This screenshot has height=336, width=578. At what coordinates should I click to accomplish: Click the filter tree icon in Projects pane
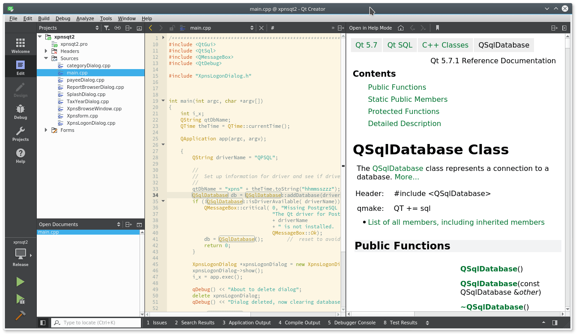(x=107, y=28)
